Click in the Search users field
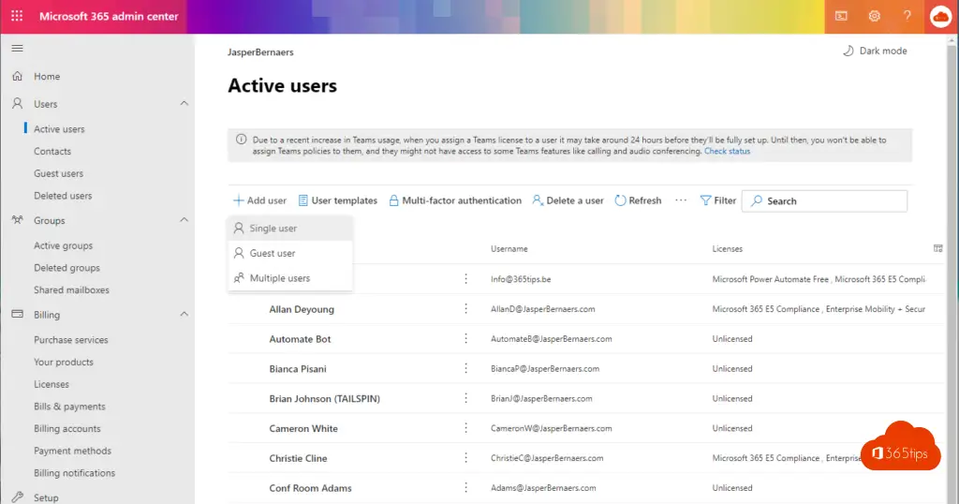The height and width of the screenshot is (504, 959). point(824,200)
